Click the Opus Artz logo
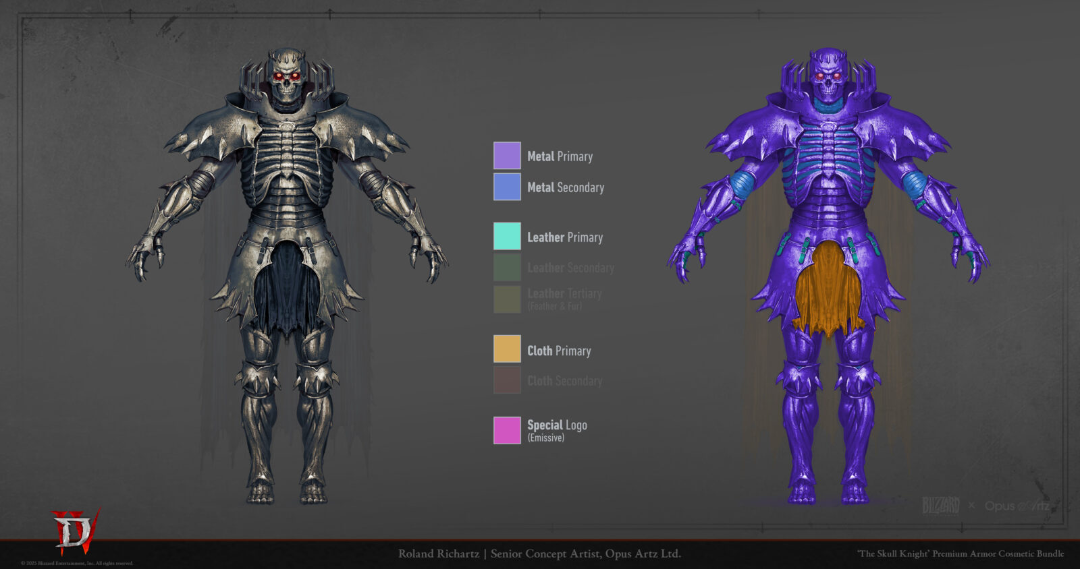This screenshot has width=1080, height=569. click(x=1017, y=506)
